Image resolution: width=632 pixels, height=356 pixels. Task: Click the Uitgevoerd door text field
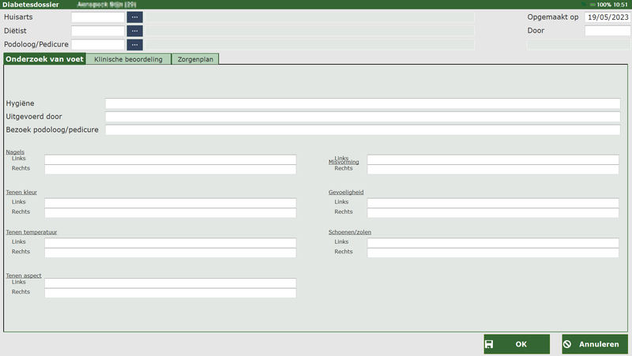[363, 117]
